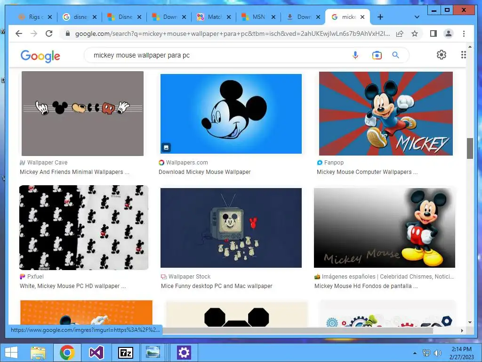Click White, Mickey Mouse PC HD wallpaper title
Viewport: 482px width, 362px height.
coord(73,286)
